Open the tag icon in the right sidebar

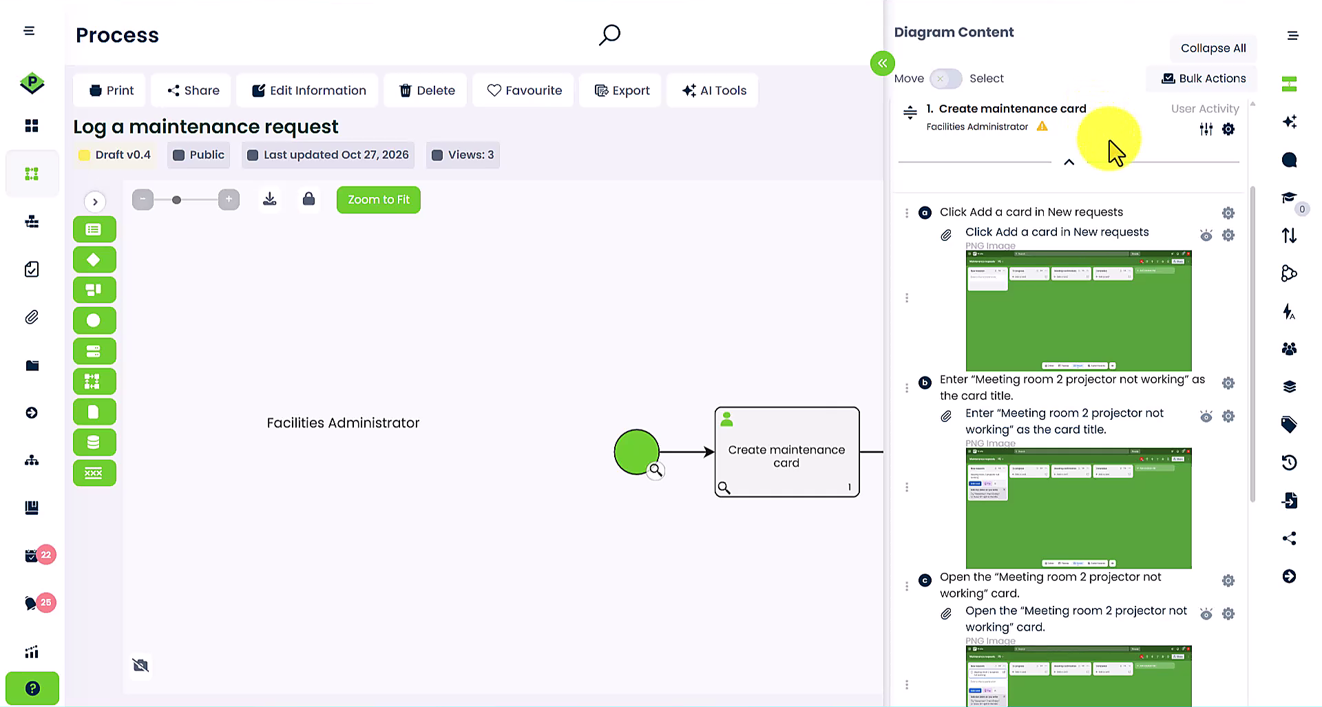click(1290, 425)
